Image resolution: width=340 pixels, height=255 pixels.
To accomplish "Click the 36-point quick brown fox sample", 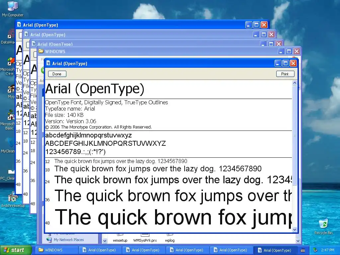I will coord(173,196).
